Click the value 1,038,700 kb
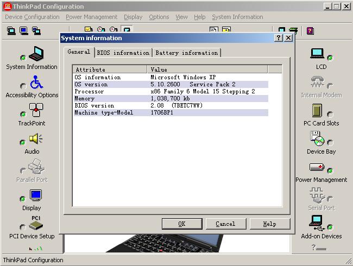This screenshot has height=266, width=353. tap(170, 99)
